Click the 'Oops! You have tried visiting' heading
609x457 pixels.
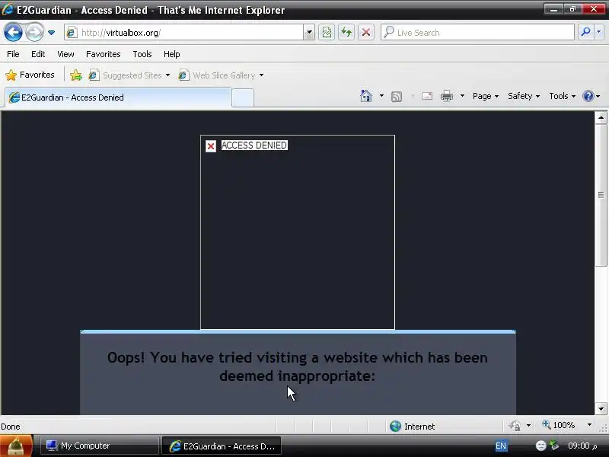coord(297,366)
